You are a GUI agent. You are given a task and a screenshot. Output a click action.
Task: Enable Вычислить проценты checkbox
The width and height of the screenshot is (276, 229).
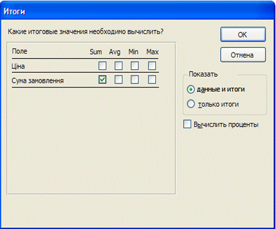coord(187,124)
